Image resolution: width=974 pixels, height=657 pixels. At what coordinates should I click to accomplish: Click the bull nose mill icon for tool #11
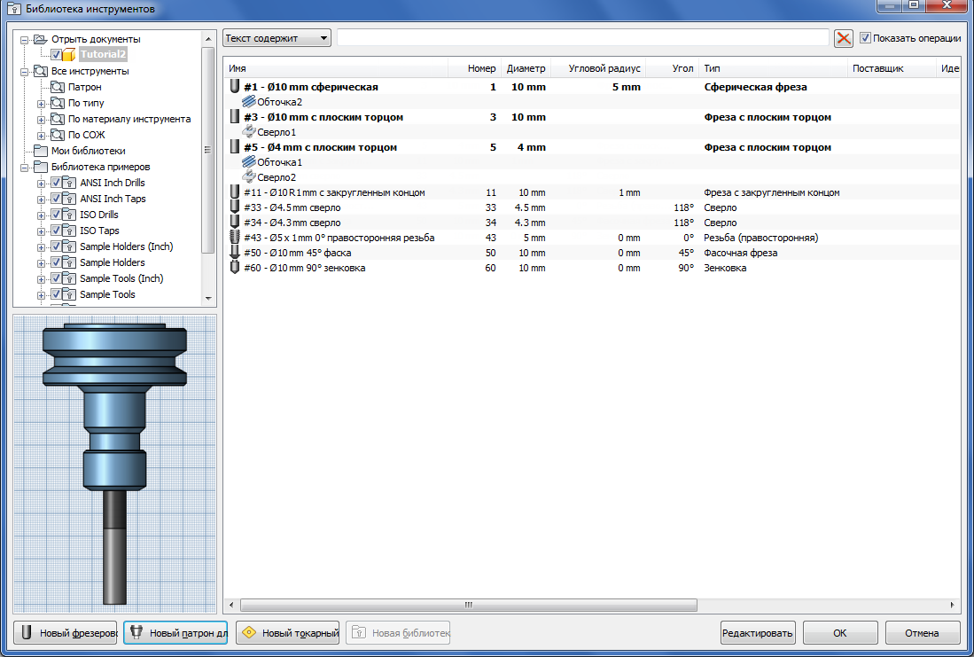coord(235,192)
